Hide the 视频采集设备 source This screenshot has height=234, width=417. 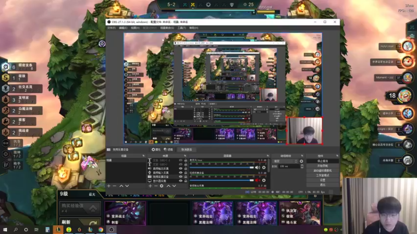tap(181, 177)
